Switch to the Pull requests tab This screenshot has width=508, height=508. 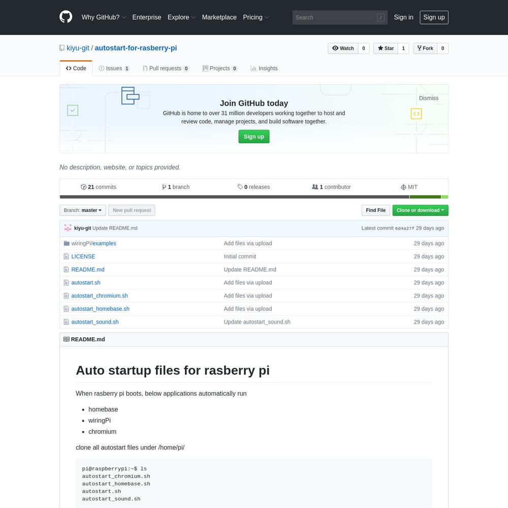coord(166,69)
